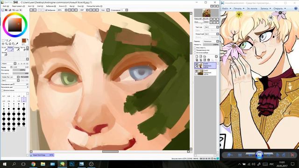
Task: Open the brush texture dropdown
Action: (18, 80)
